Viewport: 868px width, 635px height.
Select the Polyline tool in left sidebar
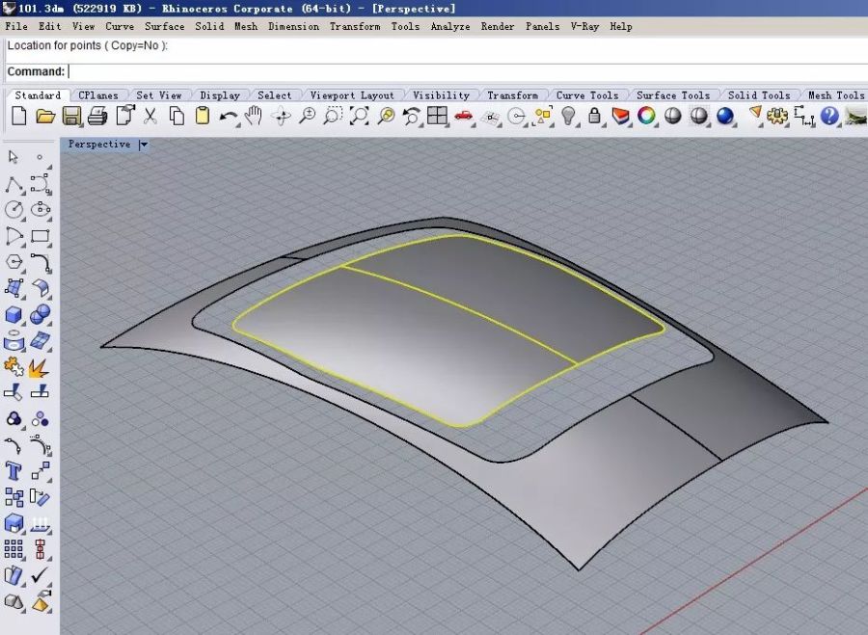pos(14,183)
